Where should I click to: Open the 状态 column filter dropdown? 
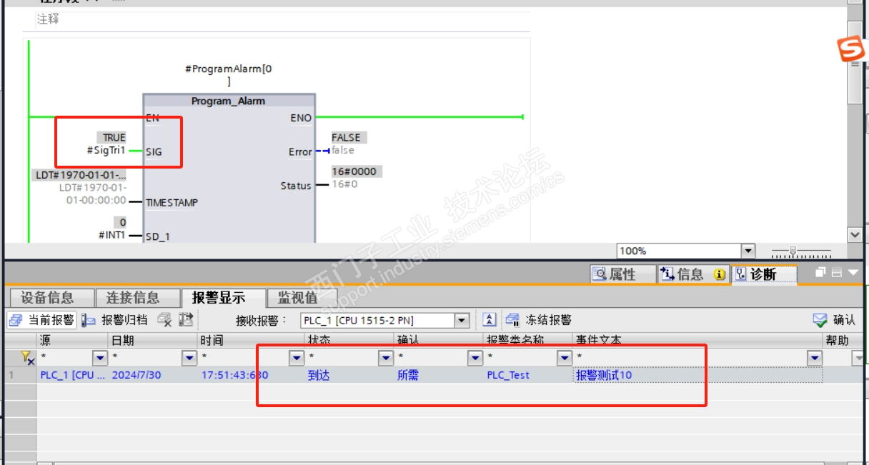coord(386,357)
